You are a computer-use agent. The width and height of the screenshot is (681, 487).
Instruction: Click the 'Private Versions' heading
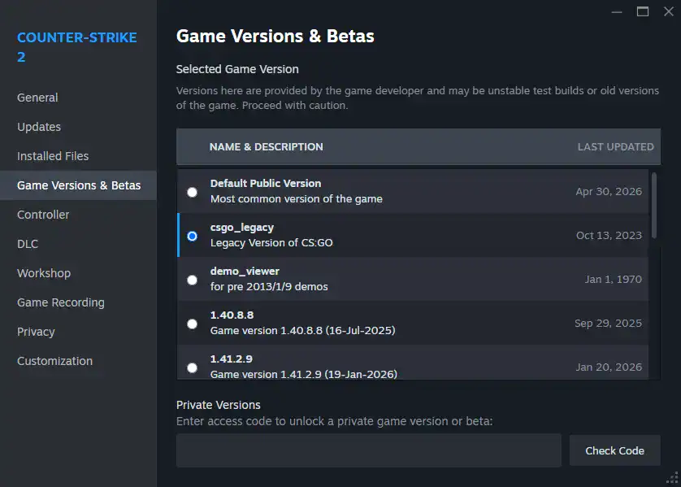pos(218,405)
